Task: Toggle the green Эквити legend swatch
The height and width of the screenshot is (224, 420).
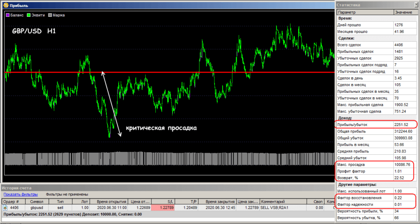Action: (29, 15)
